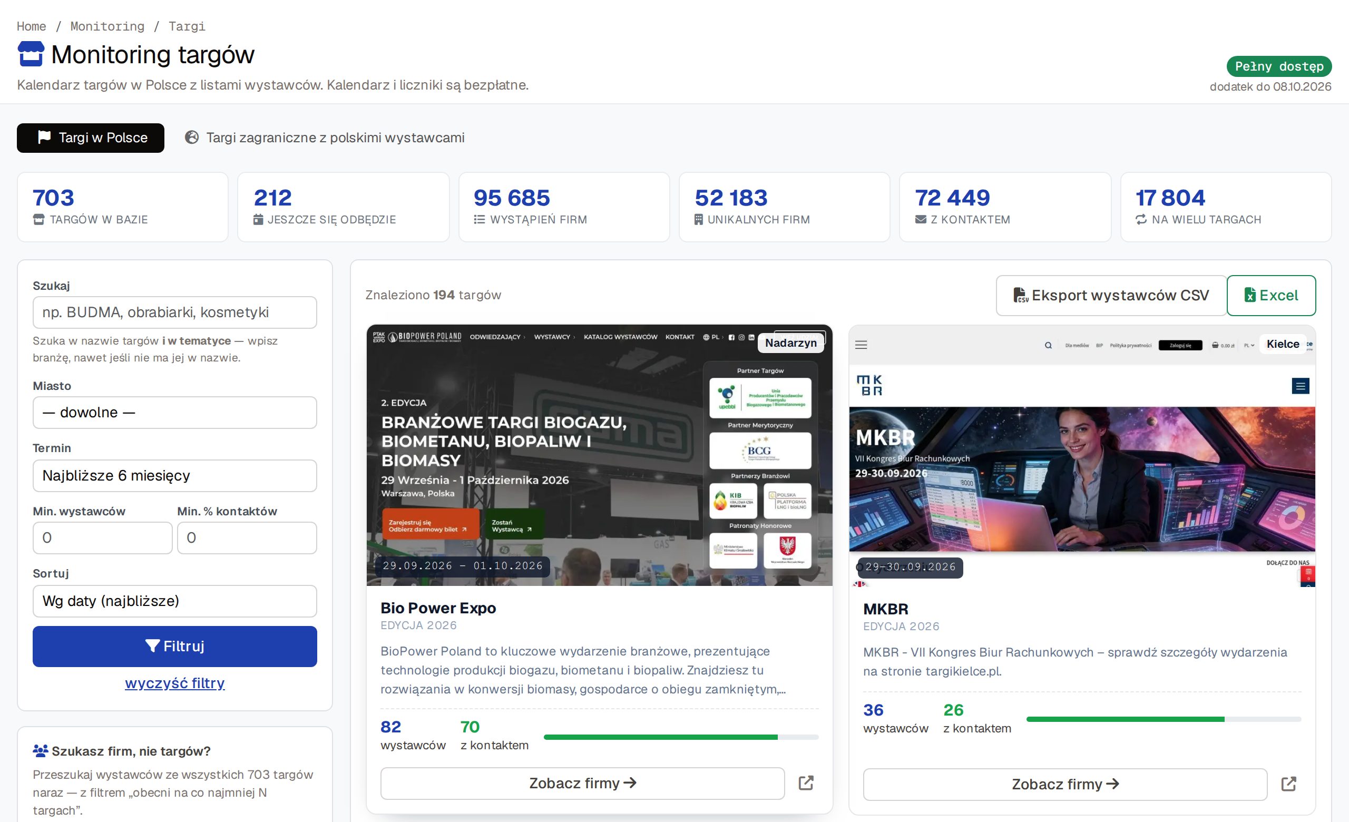Click 70 z kontaktem on Bio Power Expo
The height and width of the screenshot is (822, 1349).
tap(494, 735)
